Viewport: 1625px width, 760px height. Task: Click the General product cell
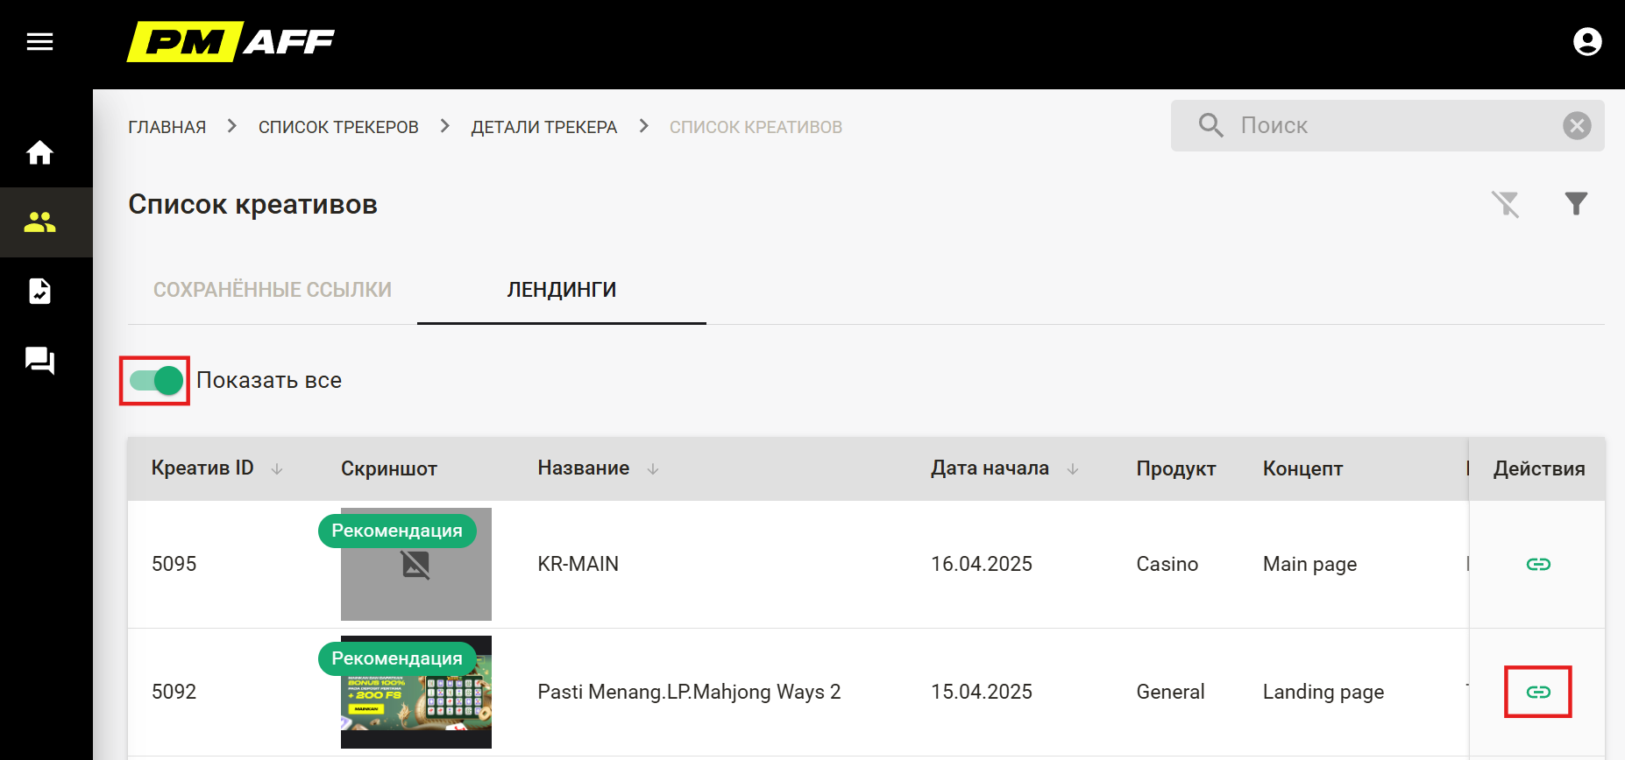(1170, 692)
